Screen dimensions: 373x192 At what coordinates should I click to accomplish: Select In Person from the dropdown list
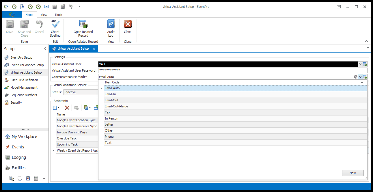pyautogui.click(x=235, y=118)
